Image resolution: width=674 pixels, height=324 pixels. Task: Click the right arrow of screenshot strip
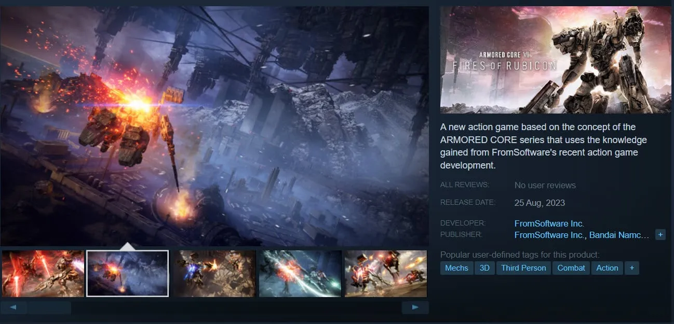pyautogui.click(x=415, y=307)
